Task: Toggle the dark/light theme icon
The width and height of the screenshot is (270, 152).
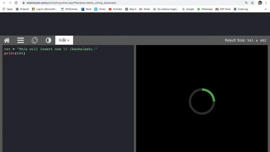Action: (49, 41)
